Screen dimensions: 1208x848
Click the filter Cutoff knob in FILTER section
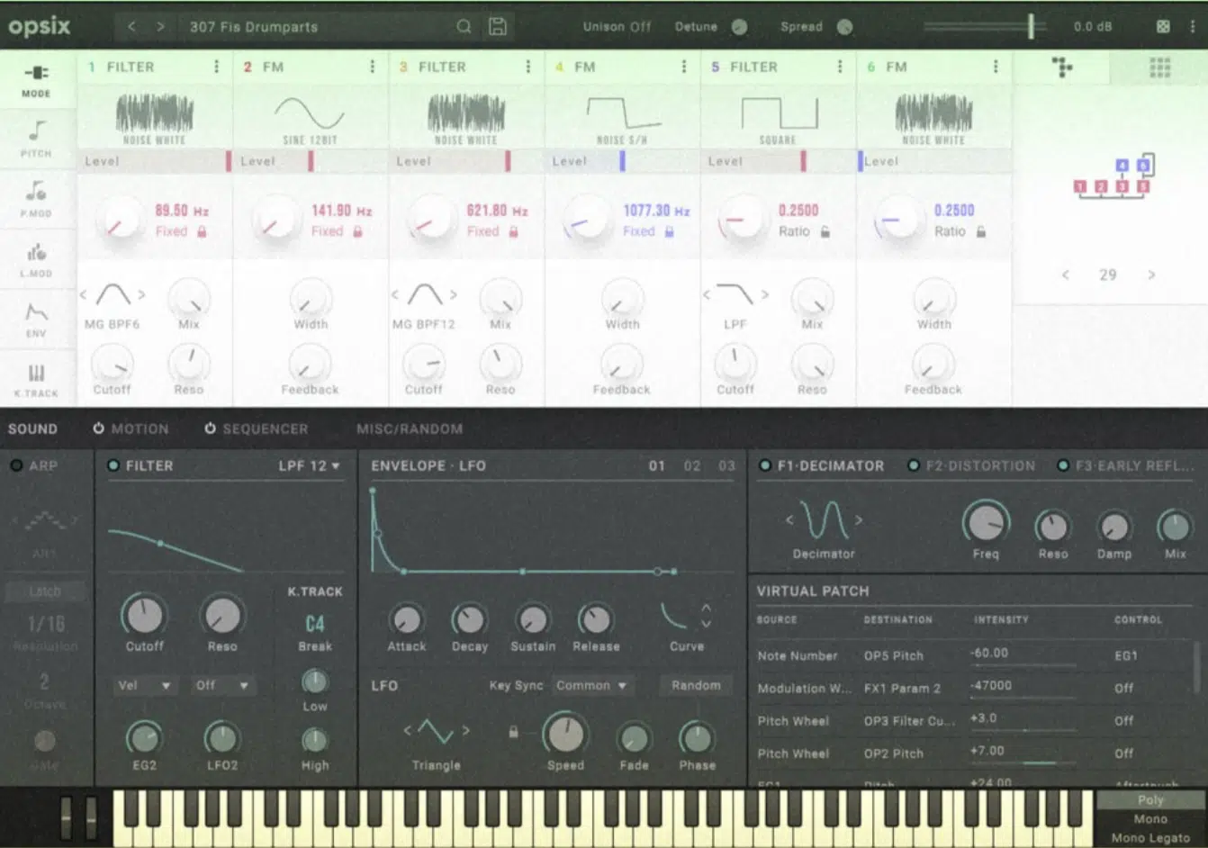(x=144, y=616)
